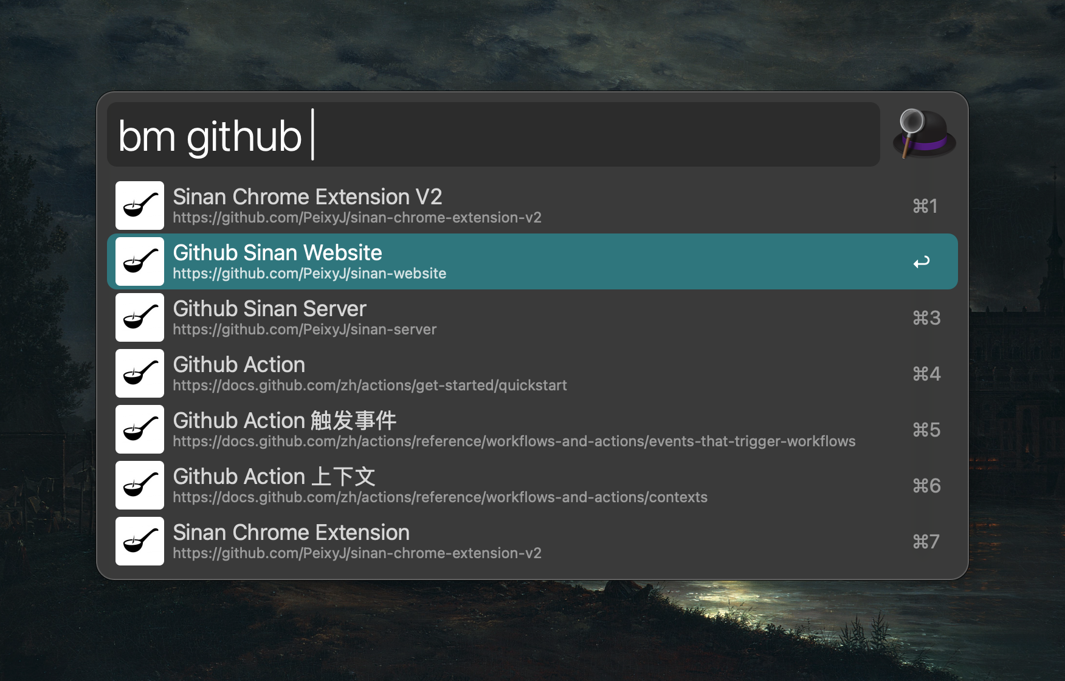Click the return arrow on highlighted row

922,262
